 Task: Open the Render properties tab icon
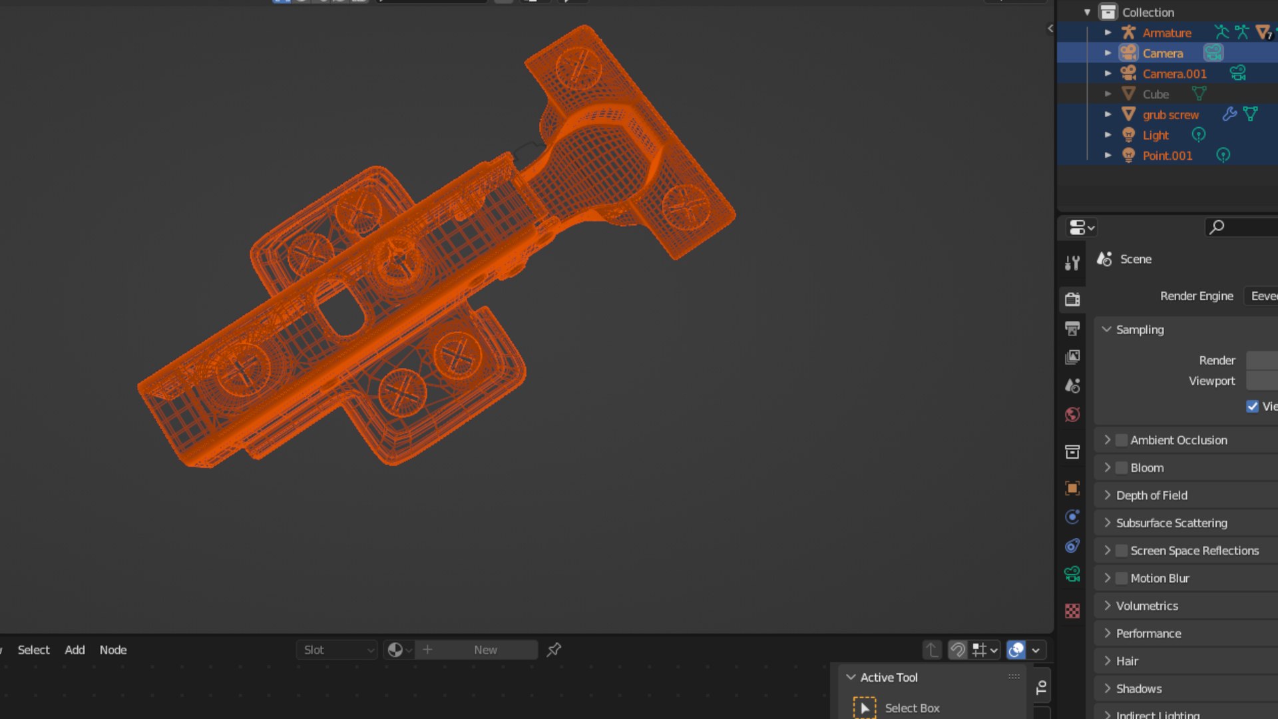[x=1072, y=299]
